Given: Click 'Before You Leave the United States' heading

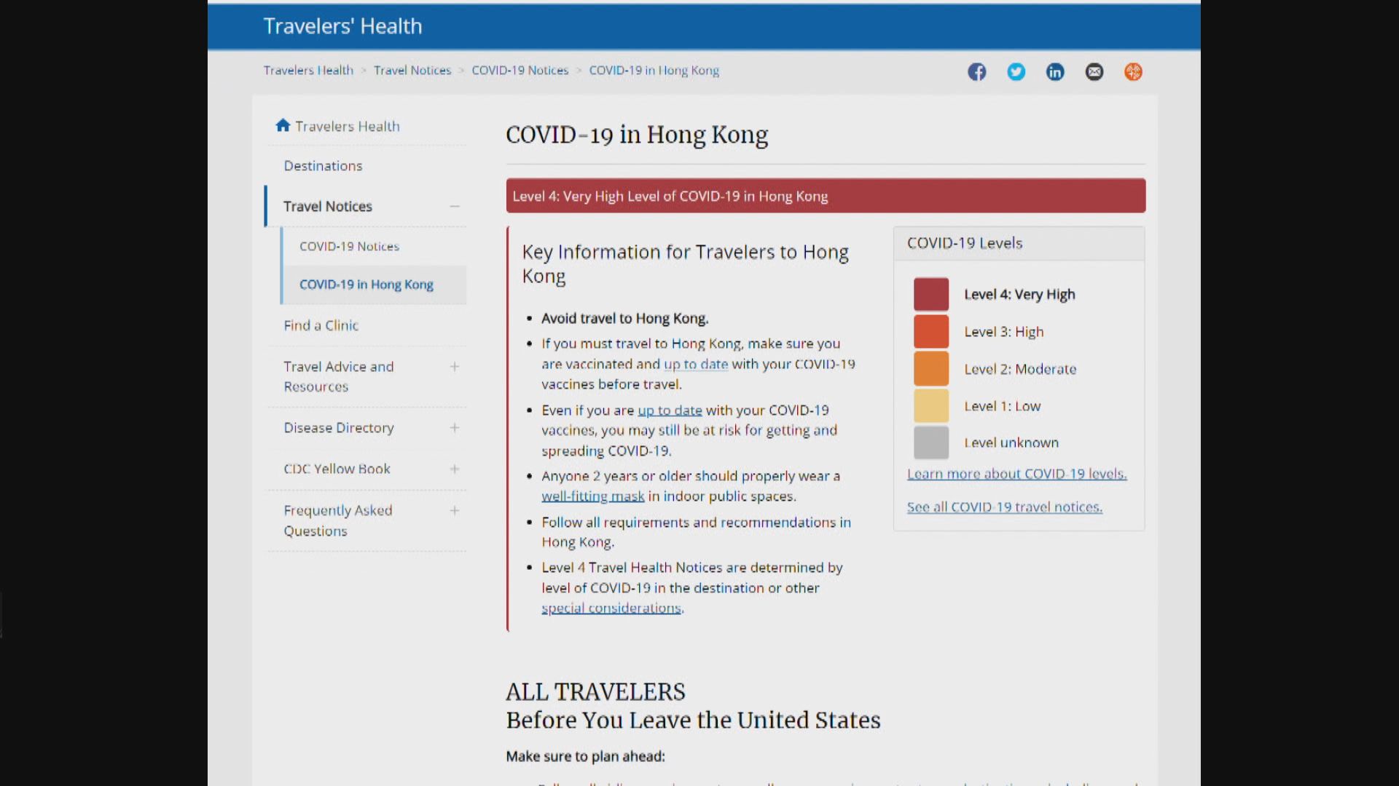Looking at the screenshot, I should click(x=693, y=720).
